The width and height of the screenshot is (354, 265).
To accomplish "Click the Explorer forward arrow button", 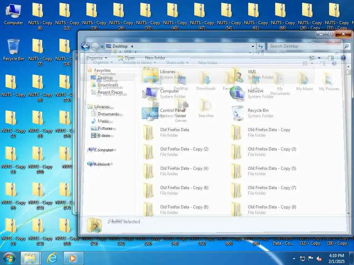I will 95,47.
